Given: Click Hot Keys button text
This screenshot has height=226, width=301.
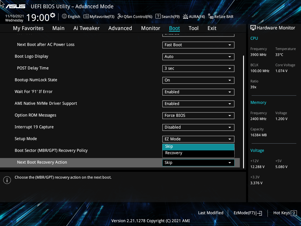Looking at the screenshot, I should pyautogui.click(x=281, y=213).
